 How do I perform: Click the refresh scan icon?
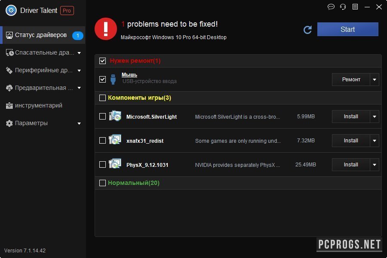point(307,30)
